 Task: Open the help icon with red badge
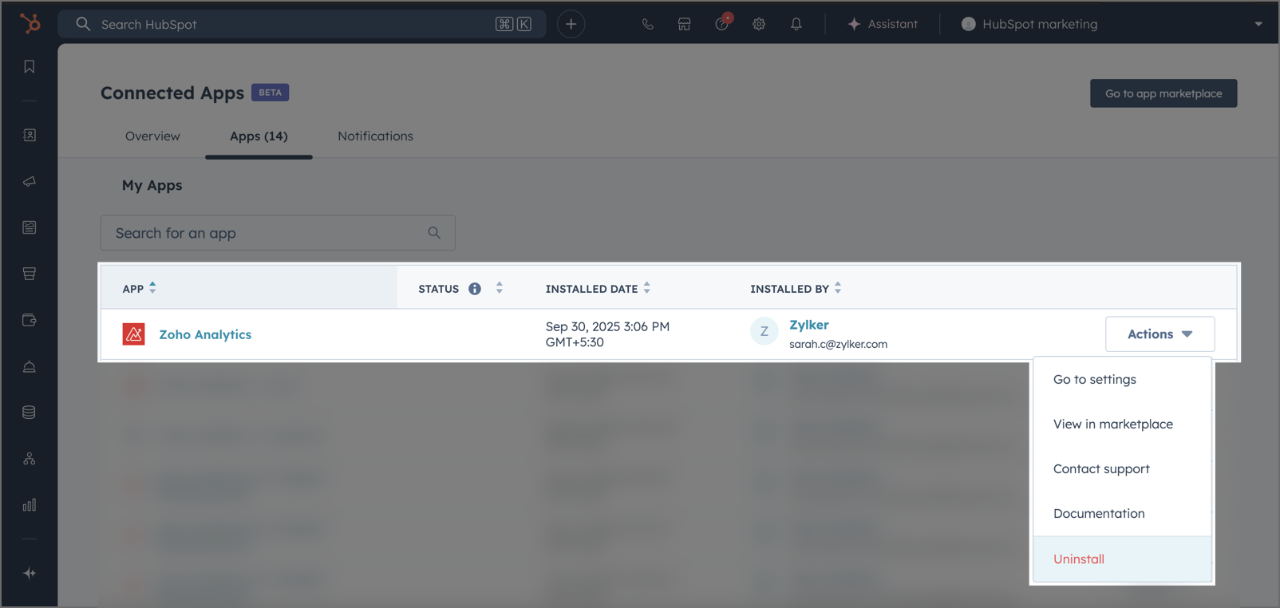pos(723,22)
